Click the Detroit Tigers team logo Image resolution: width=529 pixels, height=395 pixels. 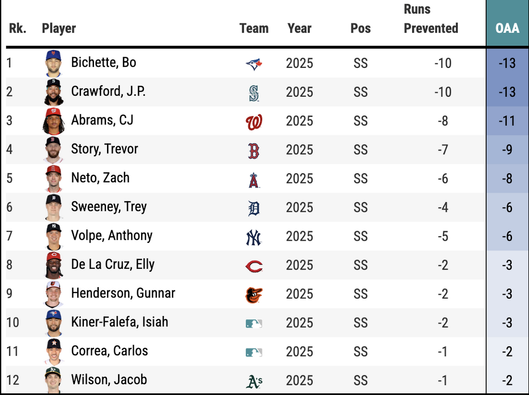pyautogui.click(x=254, y=208)
